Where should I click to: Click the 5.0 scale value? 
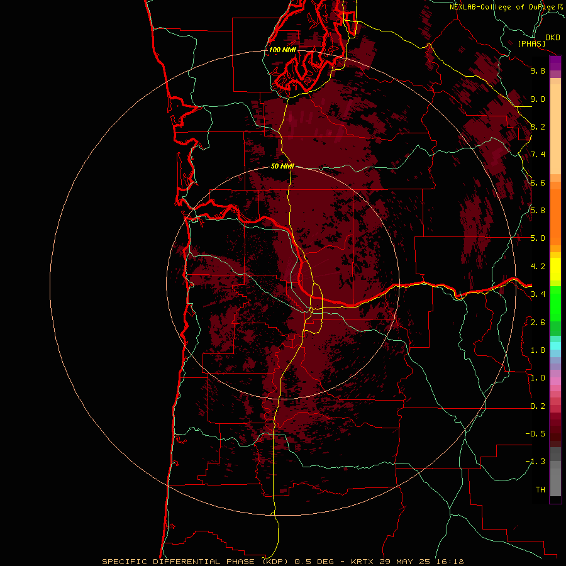(538, 238)
